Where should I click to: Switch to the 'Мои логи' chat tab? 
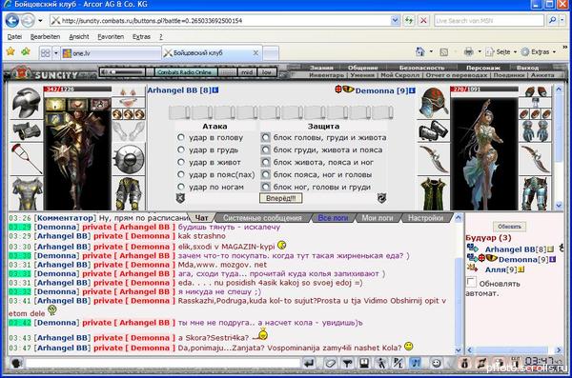[x=378, y=218]
